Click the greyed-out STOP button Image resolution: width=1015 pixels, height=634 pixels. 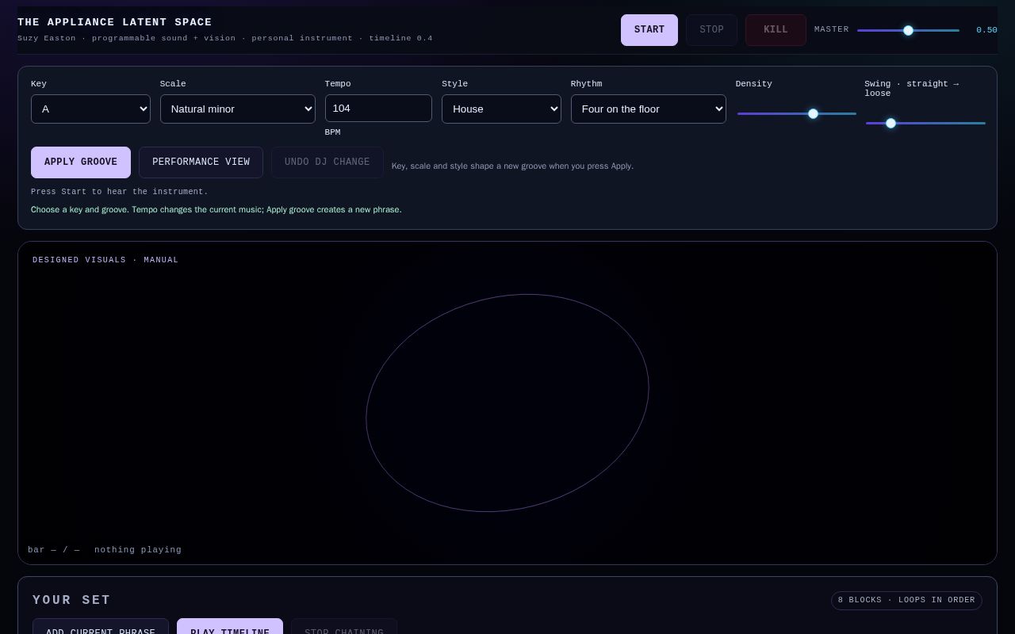coord(711,30)
